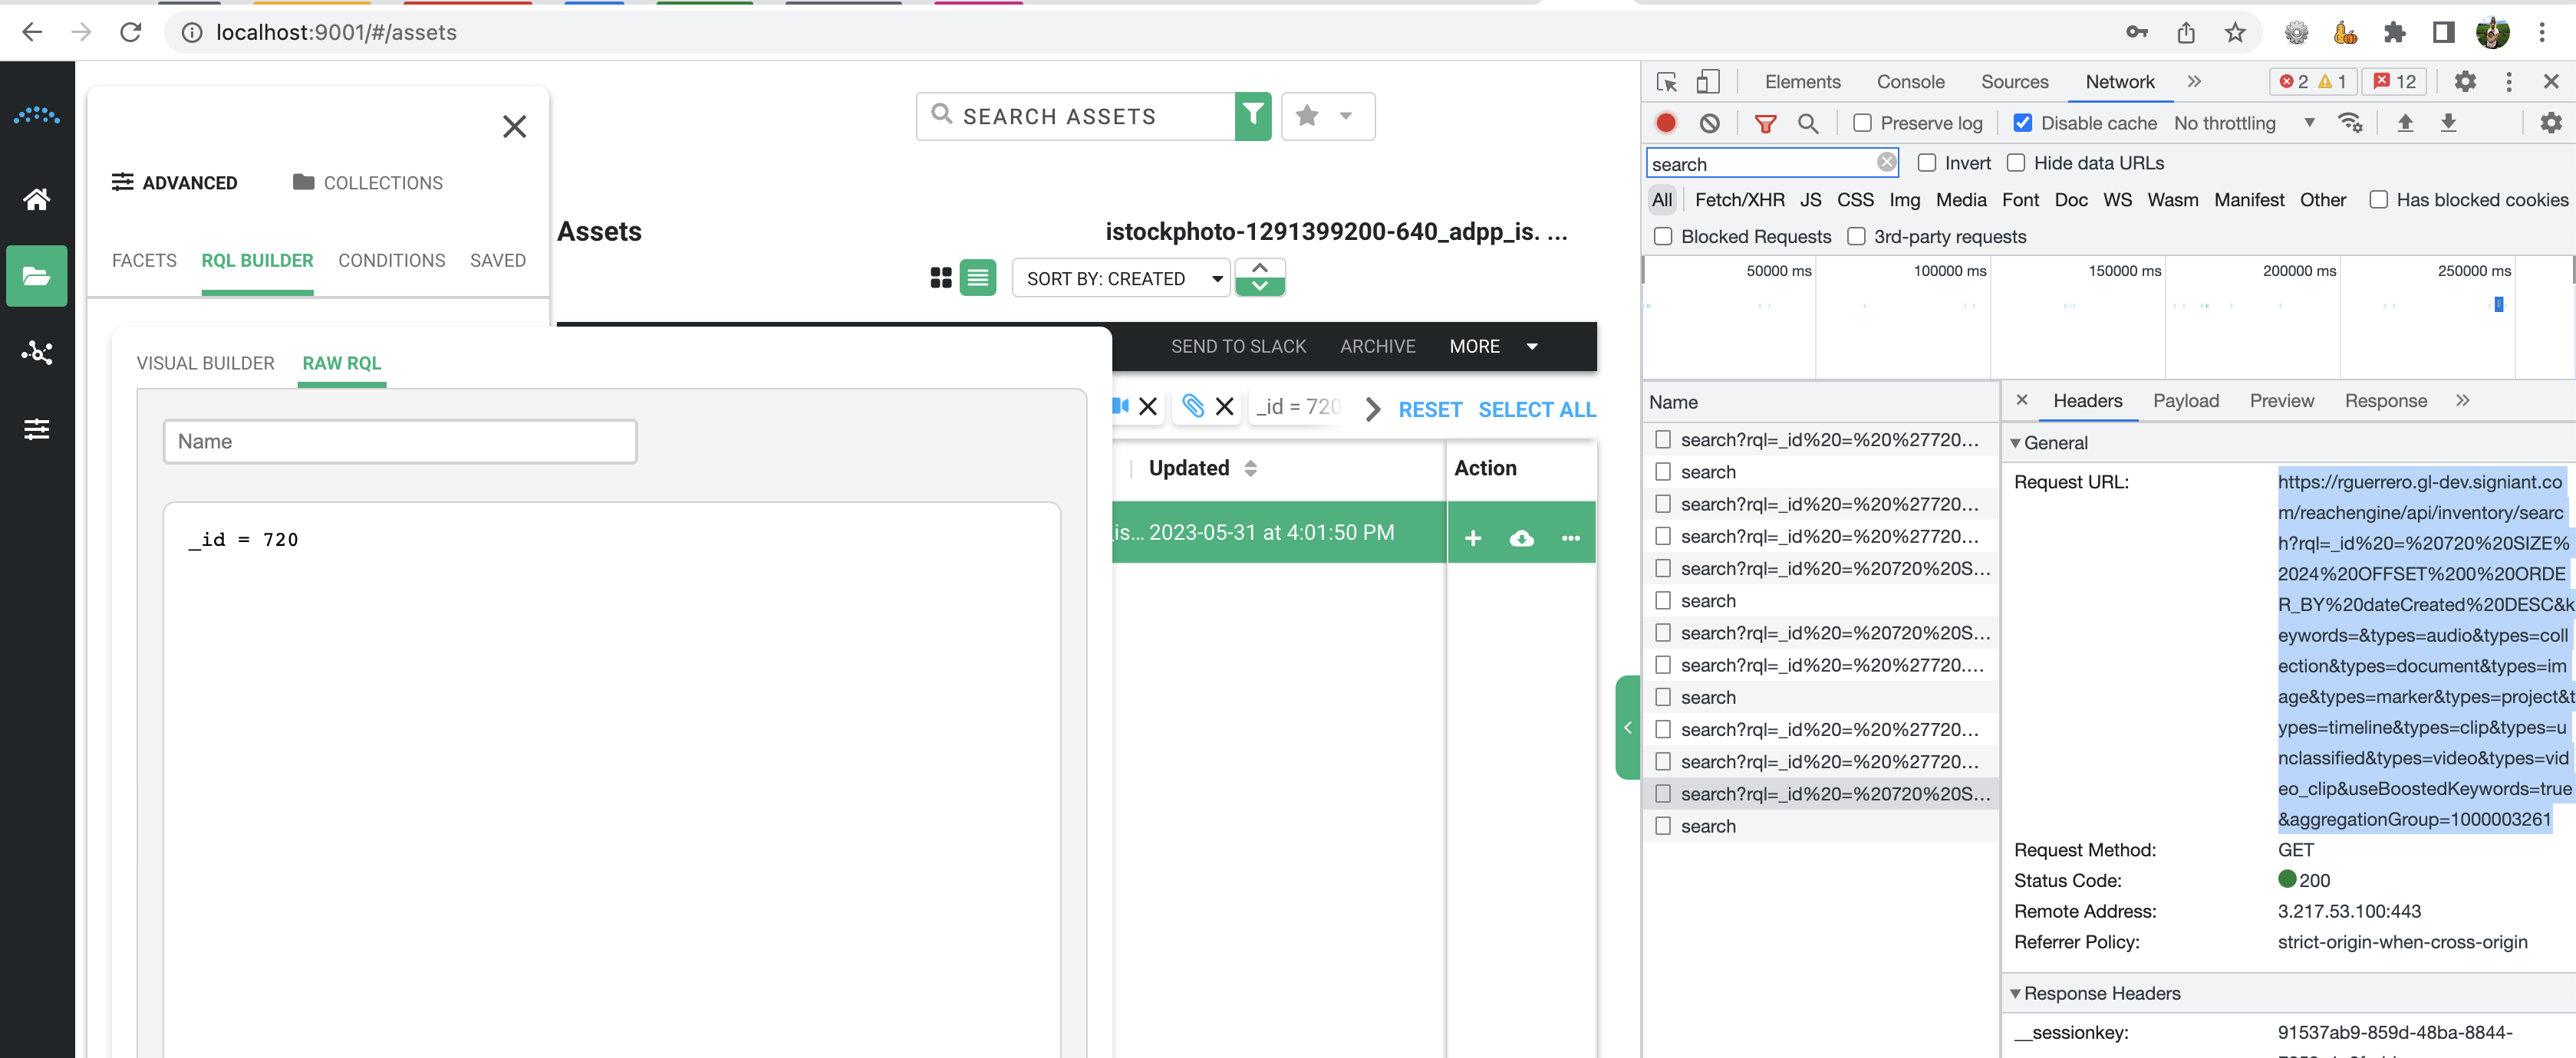The width and height of the screenshot is (2576, 1058).
Task: Switch to the VISUAL BUILDER tab
Action: (205, 363)
